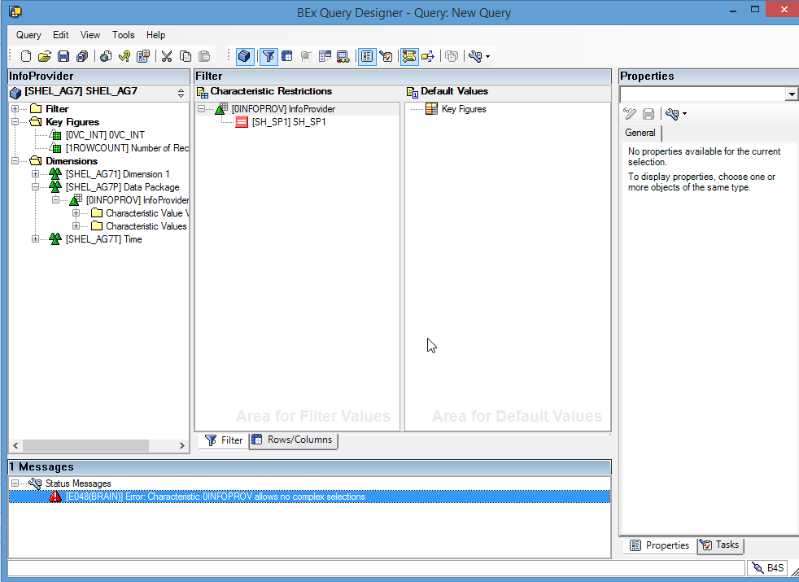The height and width of the screenshot is (582, 799).
Task: Open the Technical Names dropdown arrow in the main toolbar
Action: 487,56
